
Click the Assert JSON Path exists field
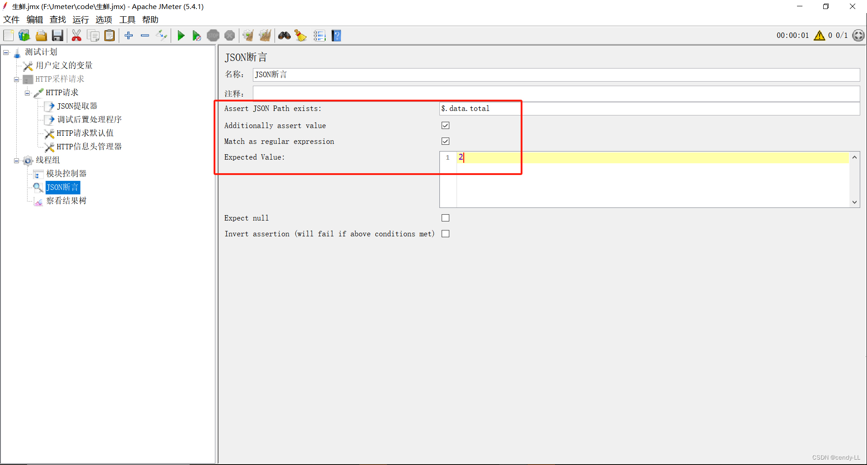[x=649, y=109]
